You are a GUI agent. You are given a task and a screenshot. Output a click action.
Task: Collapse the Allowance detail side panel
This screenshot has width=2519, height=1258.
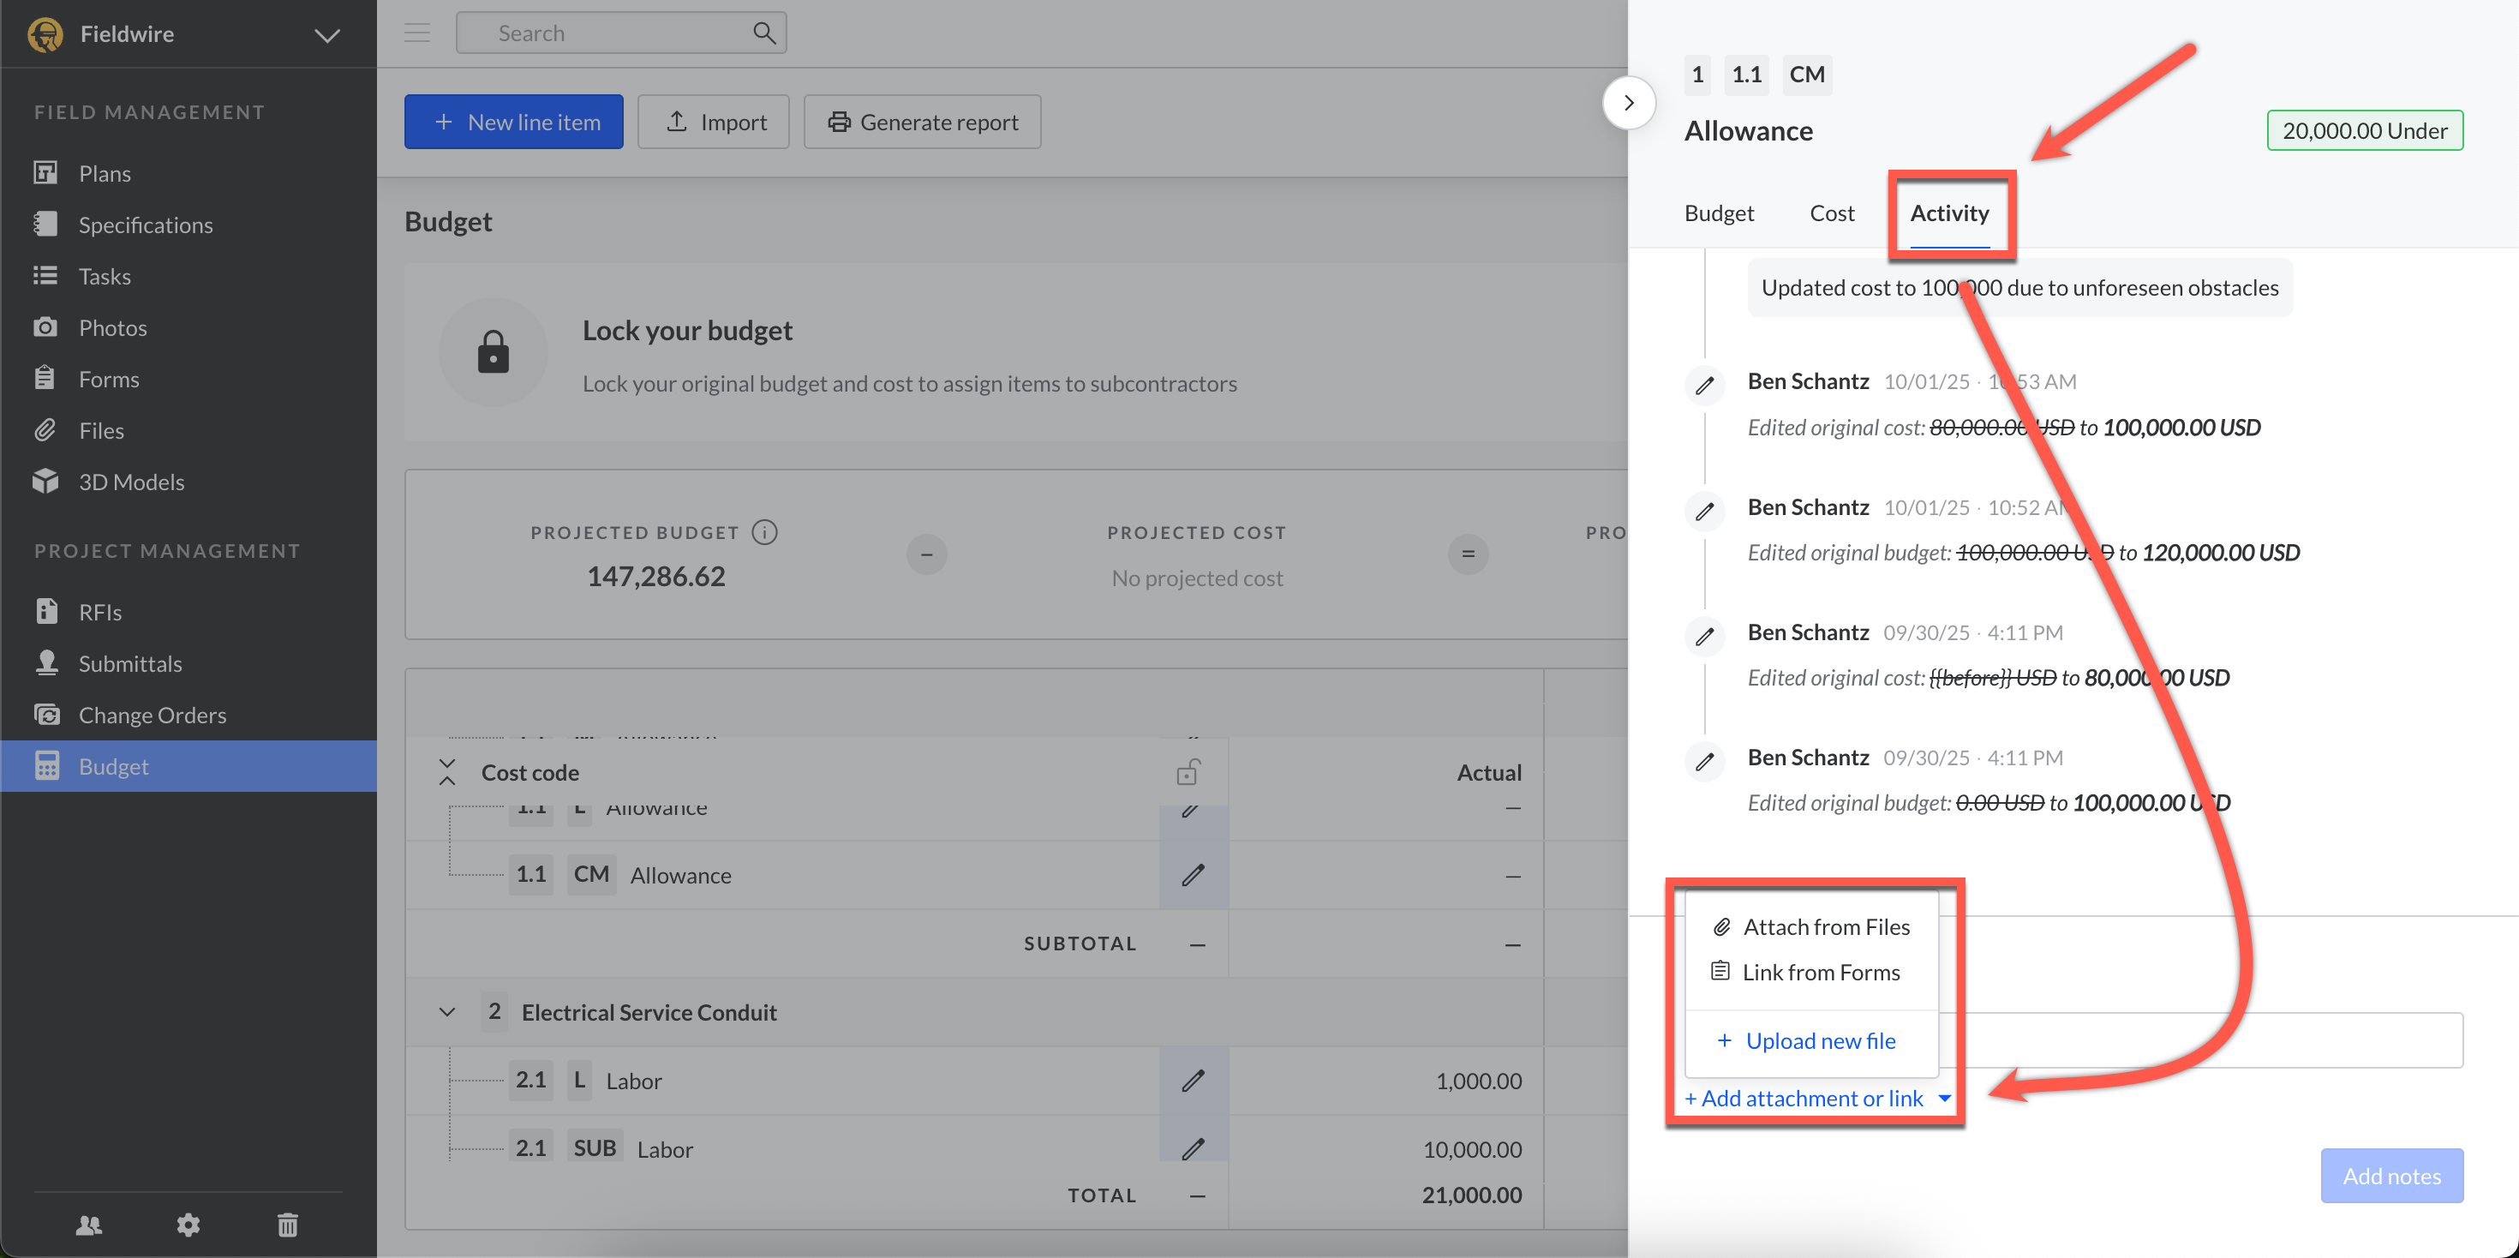click(1628, 103)
